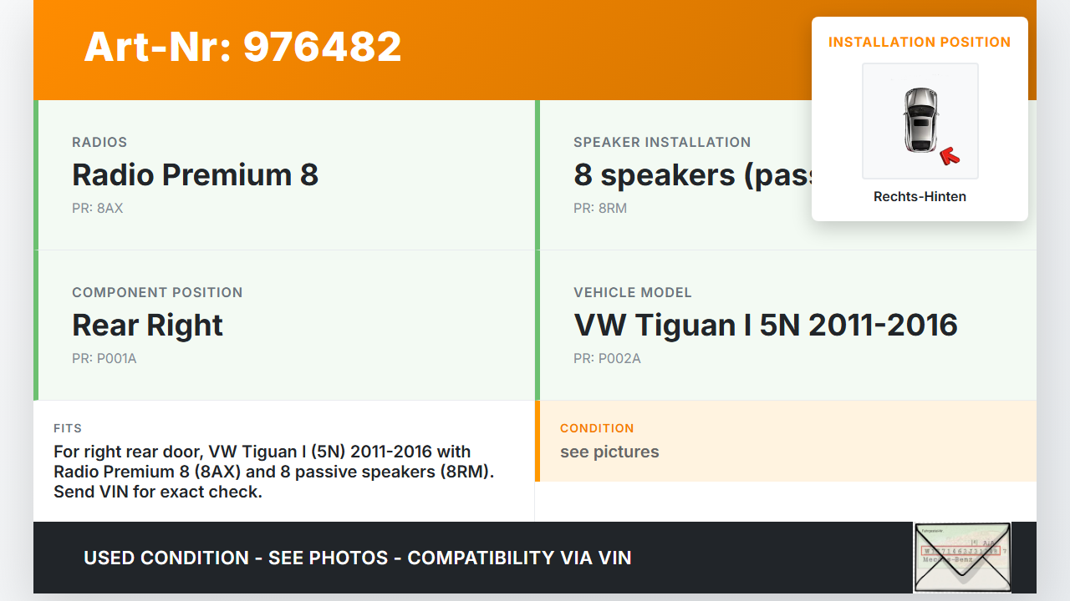This screenshot has height=601, width=1070.
Task: Click the 8 speakers heading text
Action: (x=692, y=174)
